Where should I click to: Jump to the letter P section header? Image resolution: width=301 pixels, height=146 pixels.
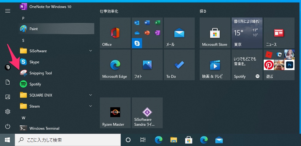pyautogui.click(x=23, y=18)
